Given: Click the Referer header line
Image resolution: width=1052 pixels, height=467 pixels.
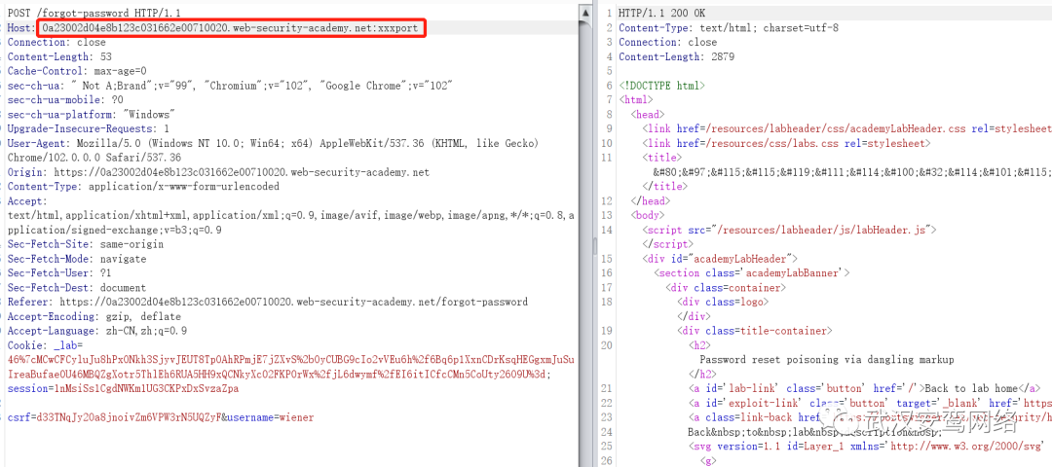Looking at the screenshot, I should tap(268, 302).
